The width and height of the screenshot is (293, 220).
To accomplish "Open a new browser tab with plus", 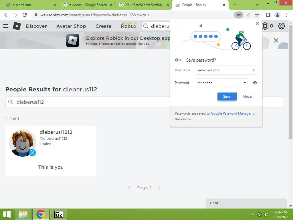I will 235,5.
